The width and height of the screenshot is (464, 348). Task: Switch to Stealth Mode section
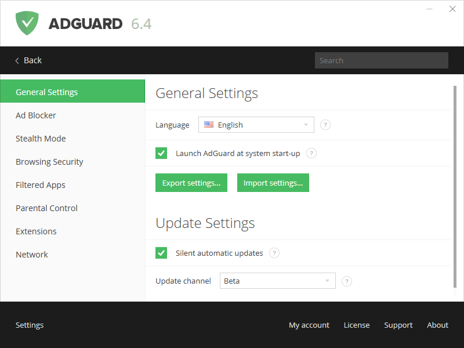[41, 139]
